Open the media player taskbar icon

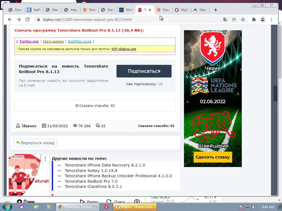49,207
